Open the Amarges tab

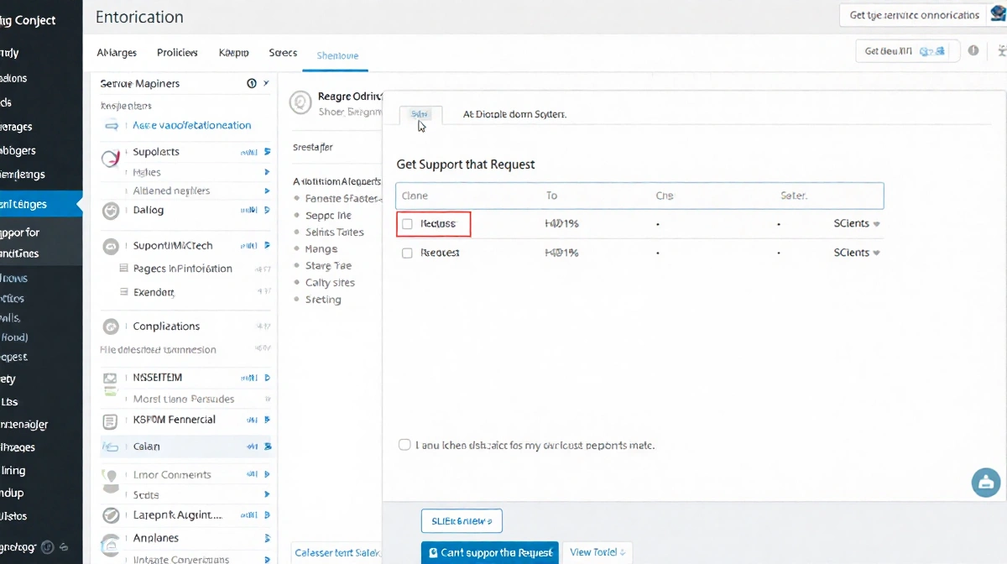tap(117, 53)
